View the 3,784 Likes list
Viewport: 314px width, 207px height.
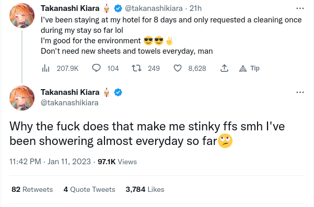tap(145, 189)
